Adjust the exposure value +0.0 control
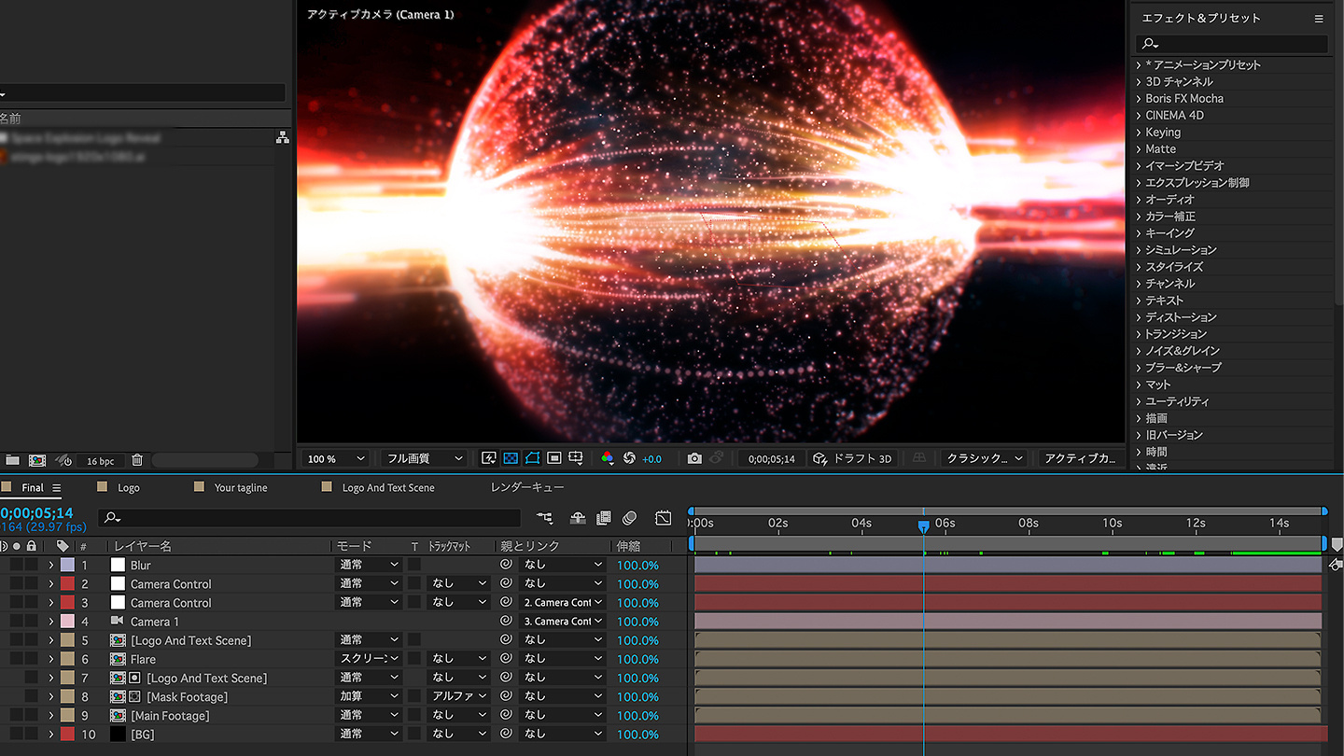This screenshot has width=1344, height=756. (x=651, y=458)
